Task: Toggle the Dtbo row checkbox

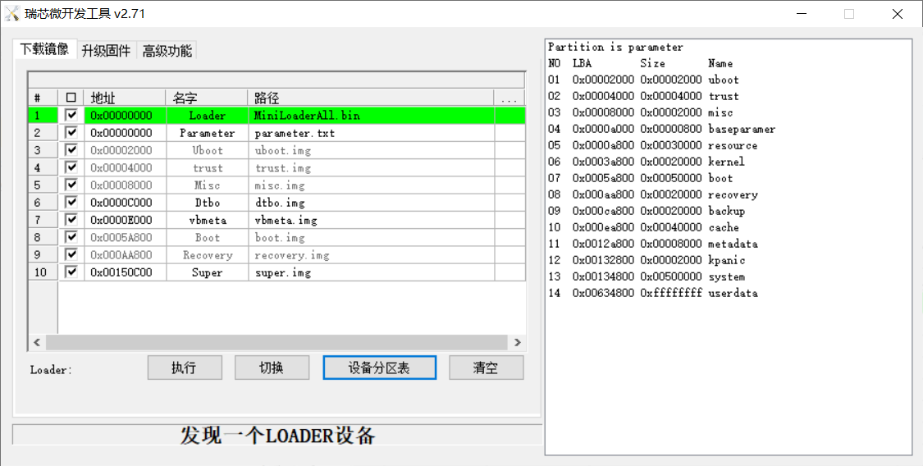Action: pos(71,203)
